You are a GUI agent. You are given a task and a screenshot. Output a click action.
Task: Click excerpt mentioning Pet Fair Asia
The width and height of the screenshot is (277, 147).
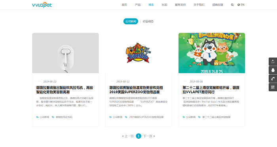point(211,102)
